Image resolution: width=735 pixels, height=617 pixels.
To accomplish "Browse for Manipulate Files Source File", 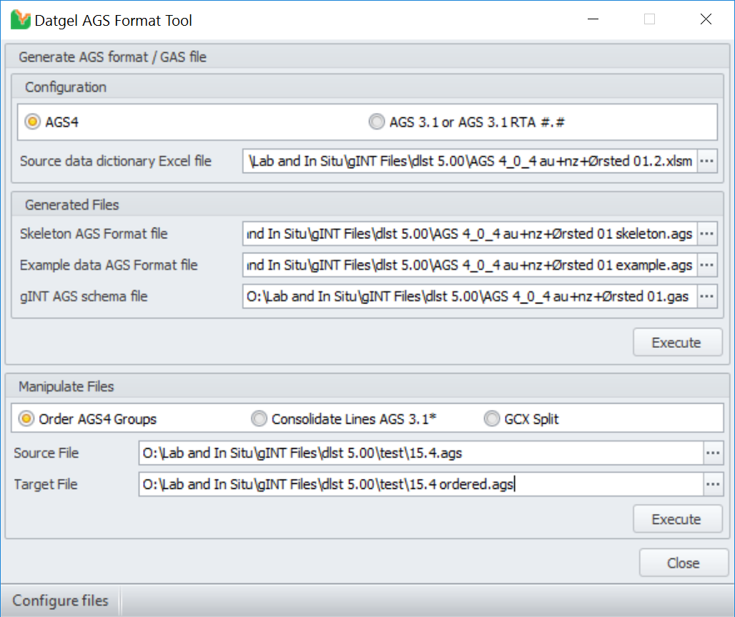I will click(713, 453).
